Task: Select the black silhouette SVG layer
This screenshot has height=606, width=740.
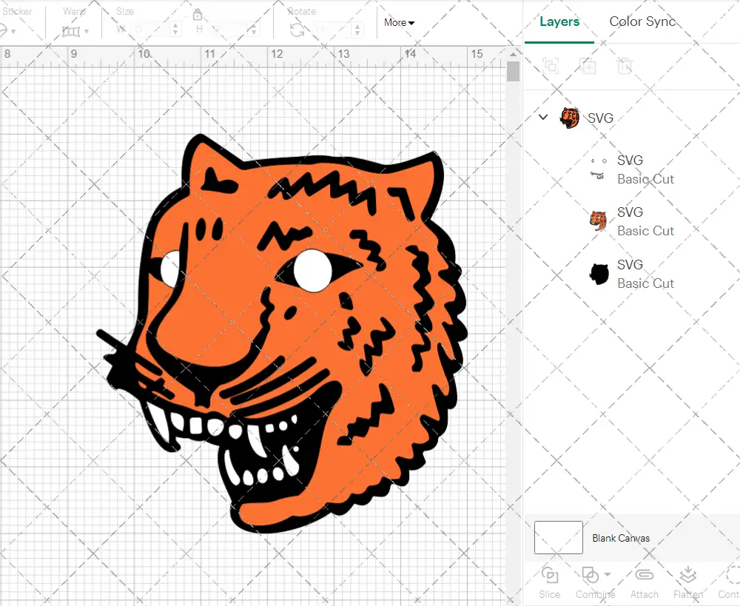Action: click(x=633, y=274)
